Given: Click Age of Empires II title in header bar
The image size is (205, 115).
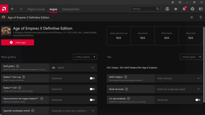Looking at the screenshot, I should point(29,18).
